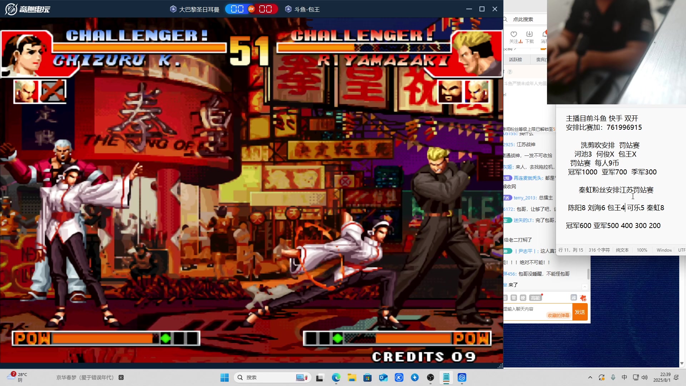686x386 pixels.
Task: Click the 收藏的弹幕 button
Action: [x=558, y=315]
